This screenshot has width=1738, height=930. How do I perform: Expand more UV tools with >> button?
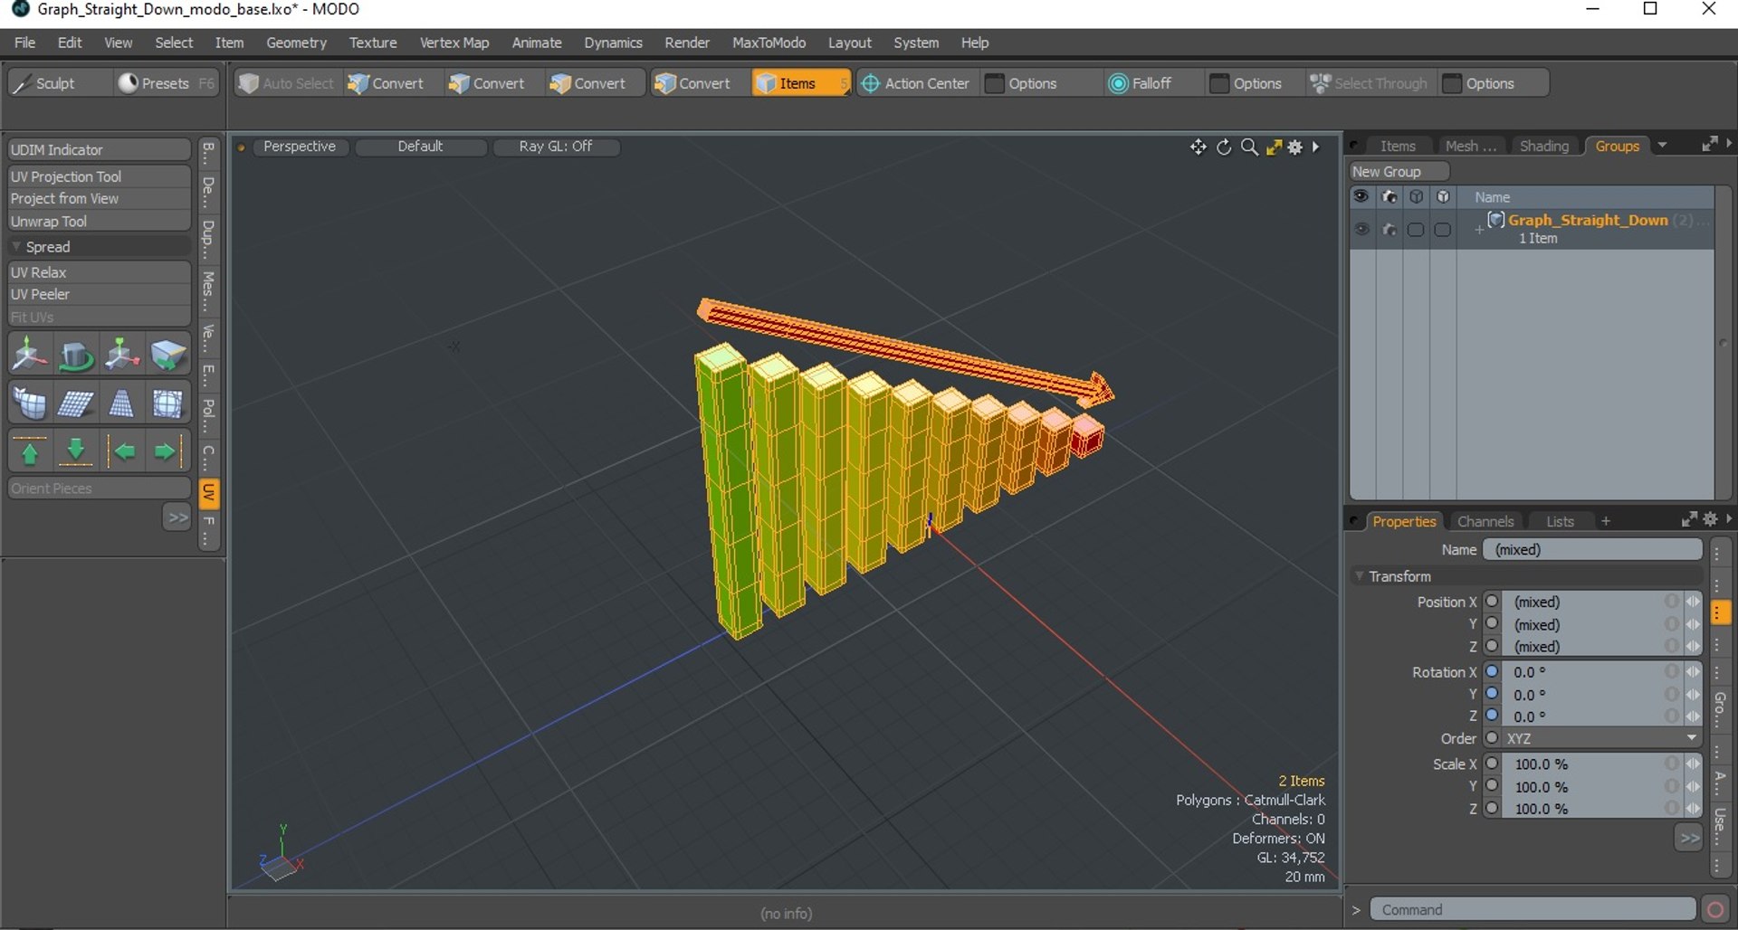point(177,517)
